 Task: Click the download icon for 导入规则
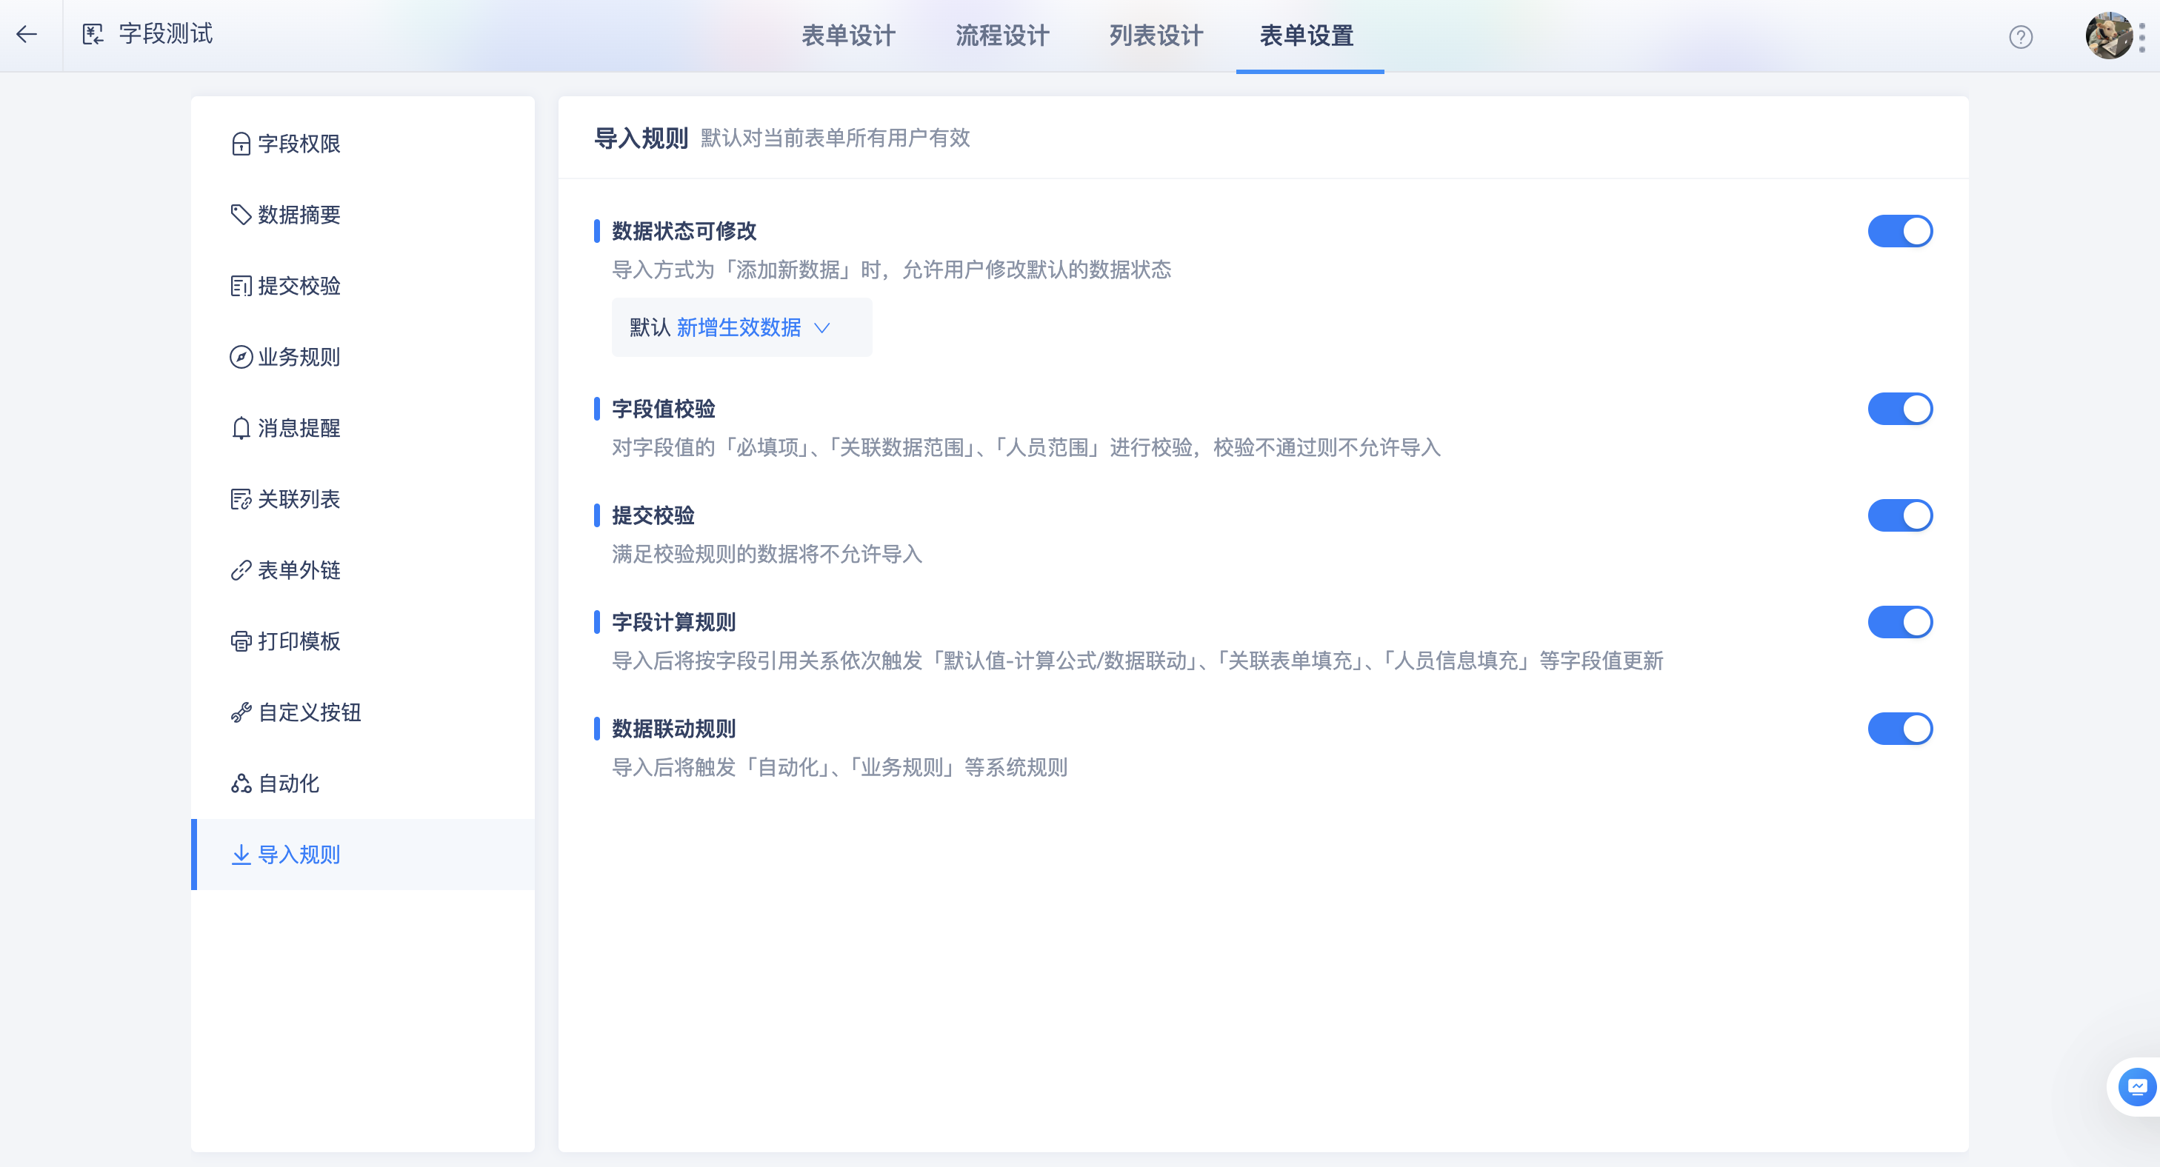click(241, 855)
